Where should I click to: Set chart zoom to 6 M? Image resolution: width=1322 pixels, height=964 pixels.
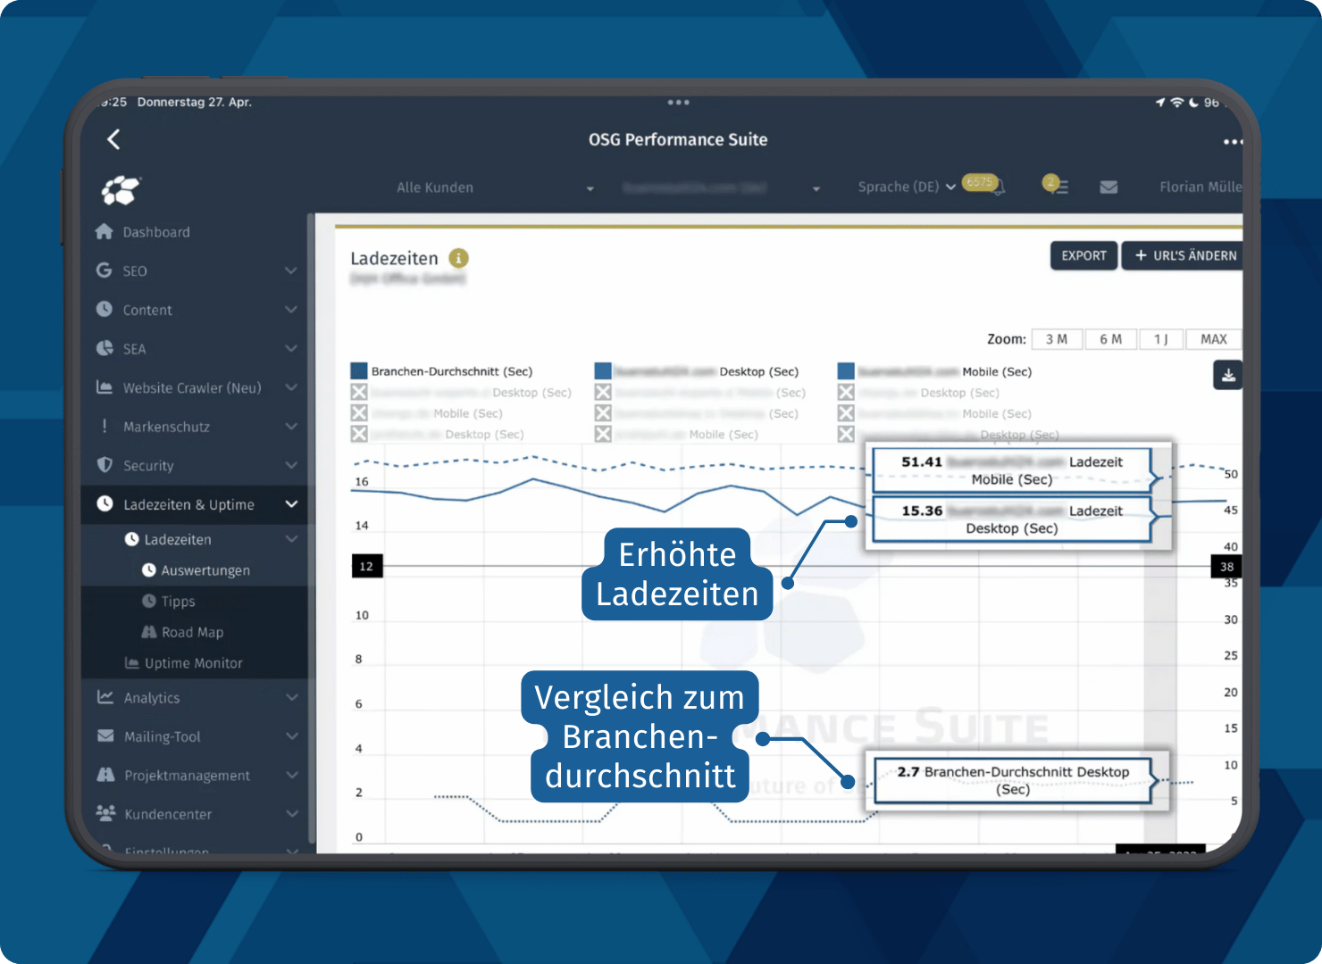click(x=1110, y=339)
